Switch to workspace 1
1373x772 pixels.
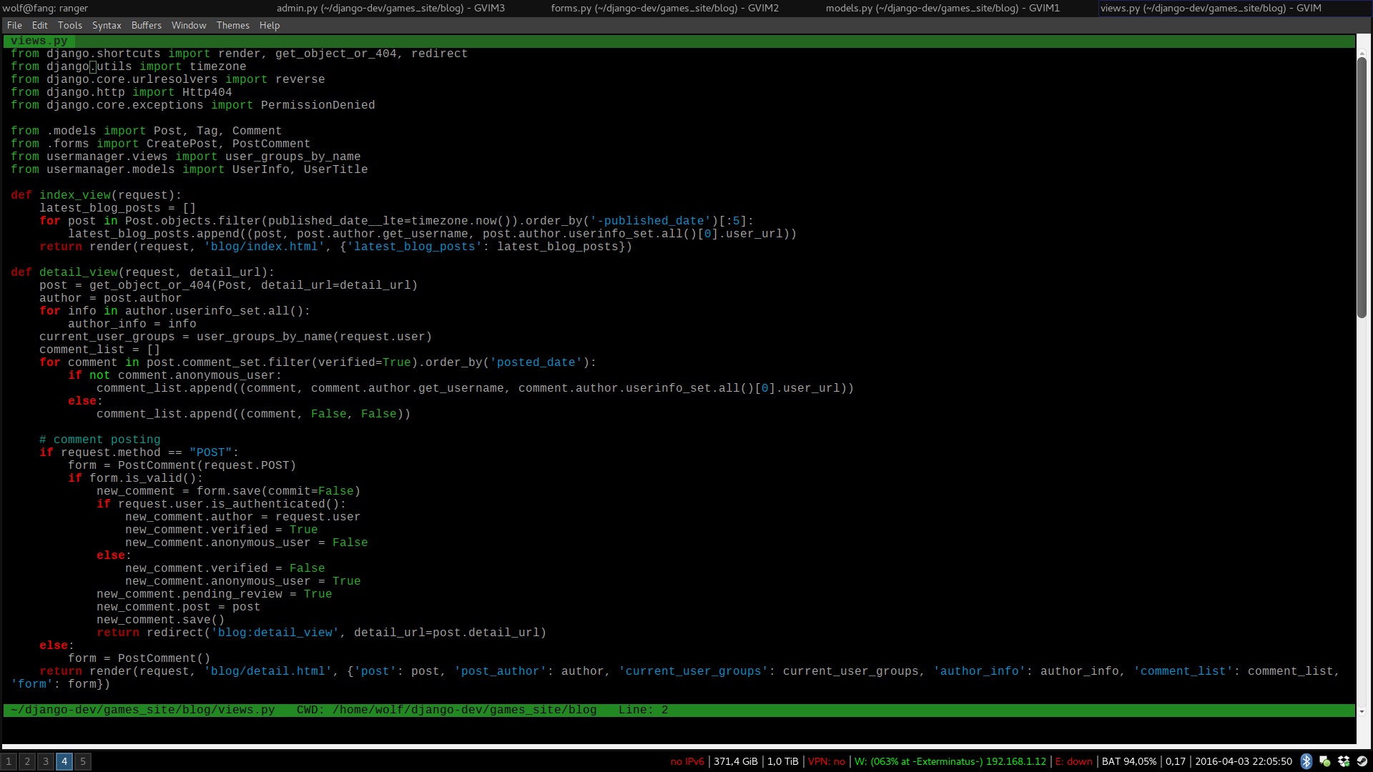(9, 761)
